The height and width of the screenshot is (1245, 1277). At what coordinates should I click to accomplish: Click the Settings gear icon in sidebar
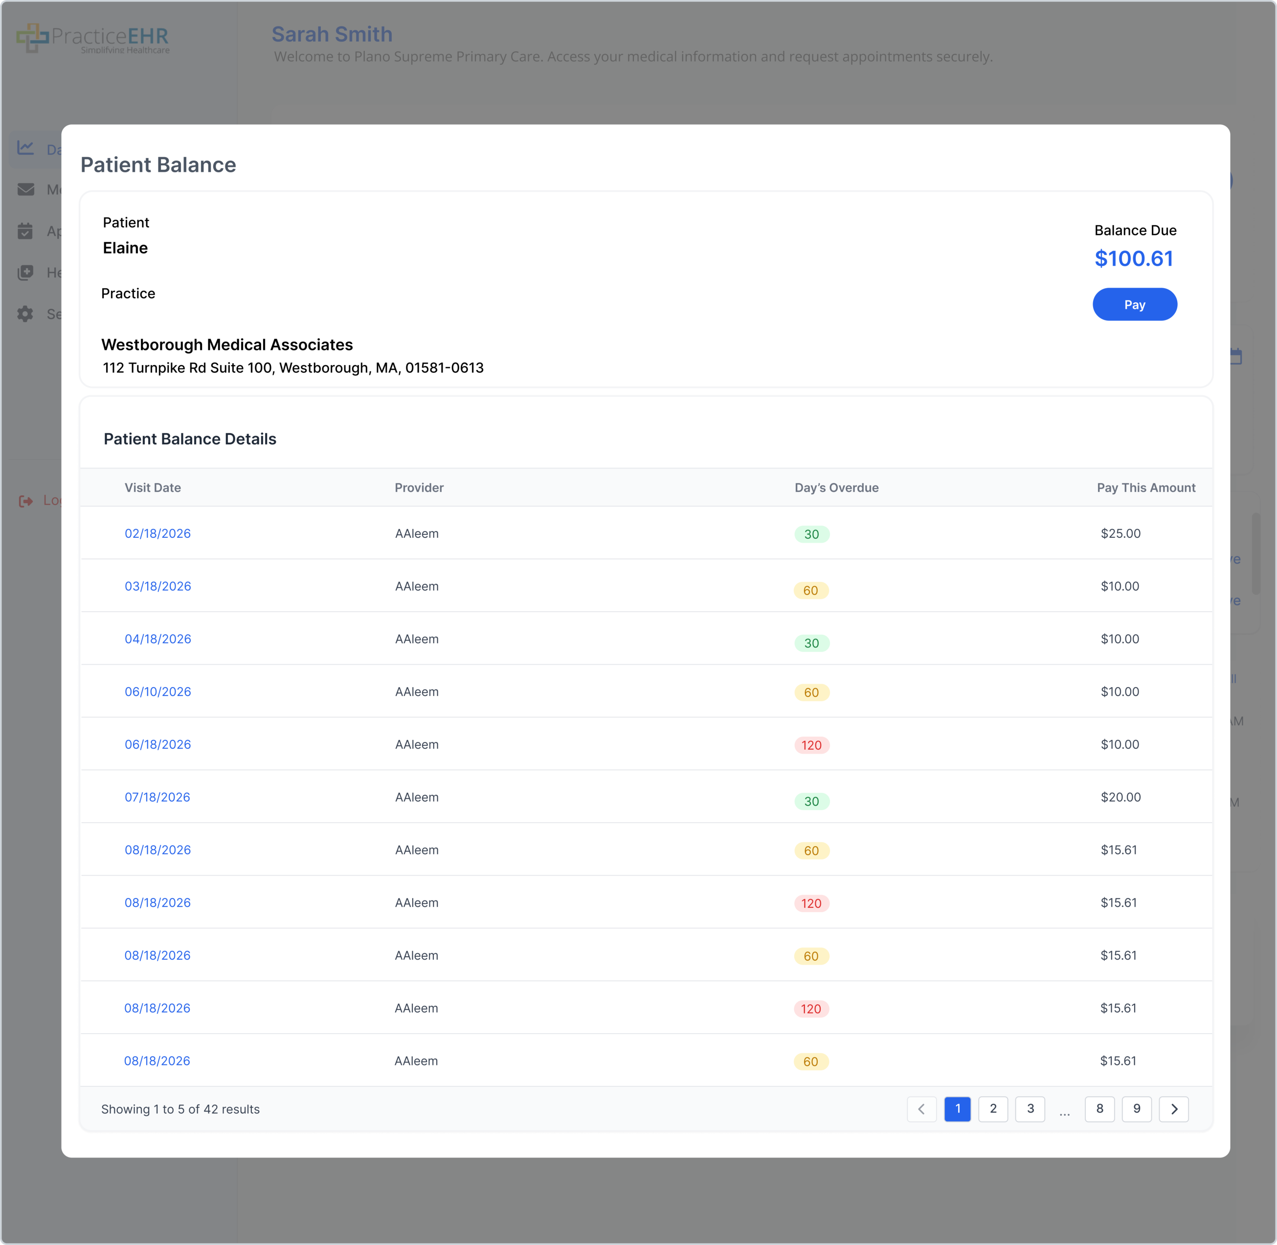point(25,314)
